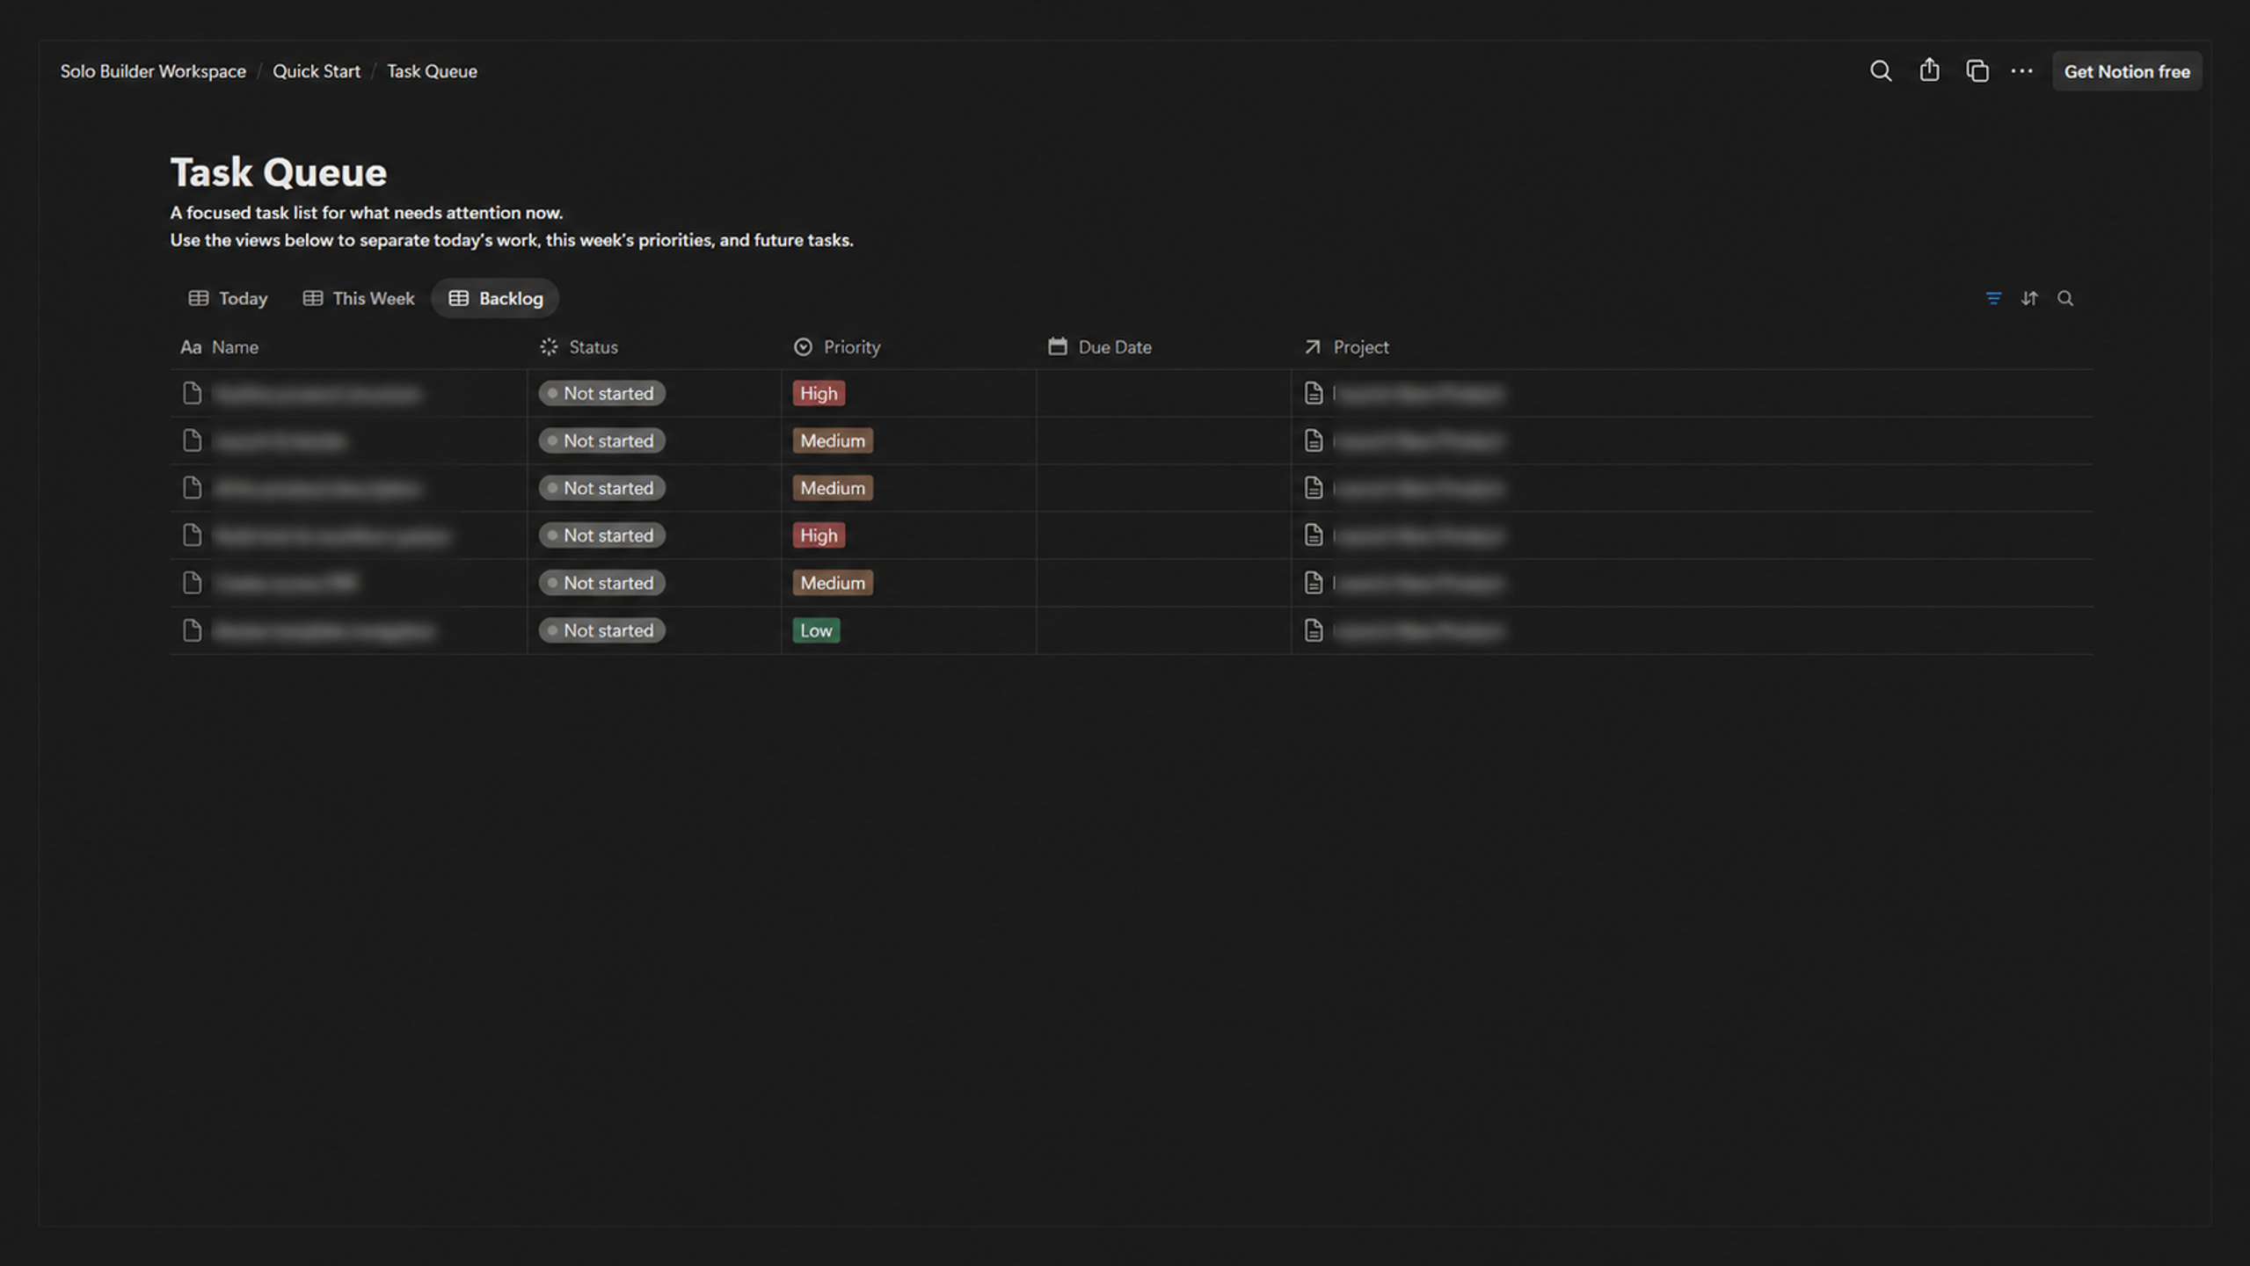
Task: Click the Project column header
Action: click(1345, 347)
